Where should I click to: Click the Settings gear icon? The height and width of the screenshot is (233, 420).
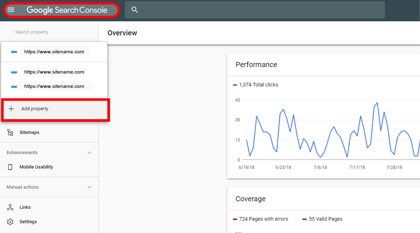[10, 222]
